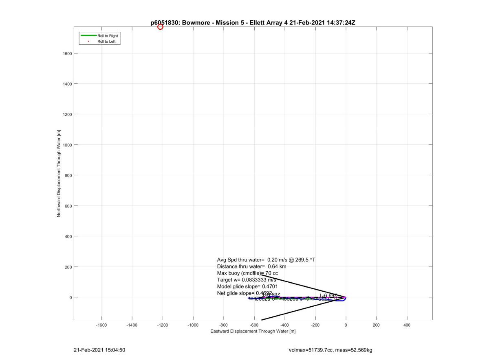Click the green line sample in the legend
Viewport: 489px width, 360px height.
pyautogui.click(x=88, y=36)
